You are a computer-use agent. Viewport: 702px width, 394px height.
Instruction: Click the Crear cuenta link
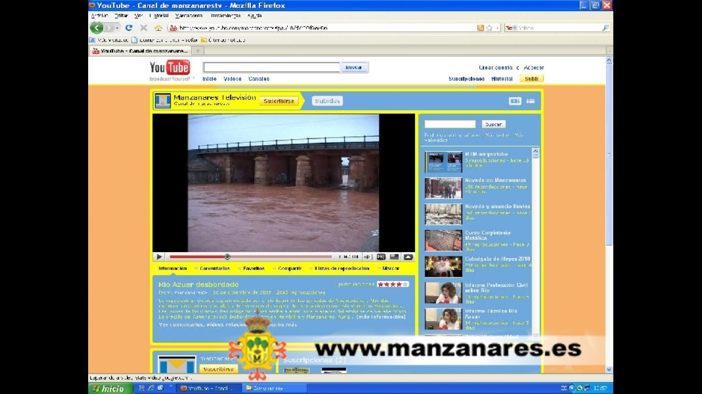[x=496, y=68]
